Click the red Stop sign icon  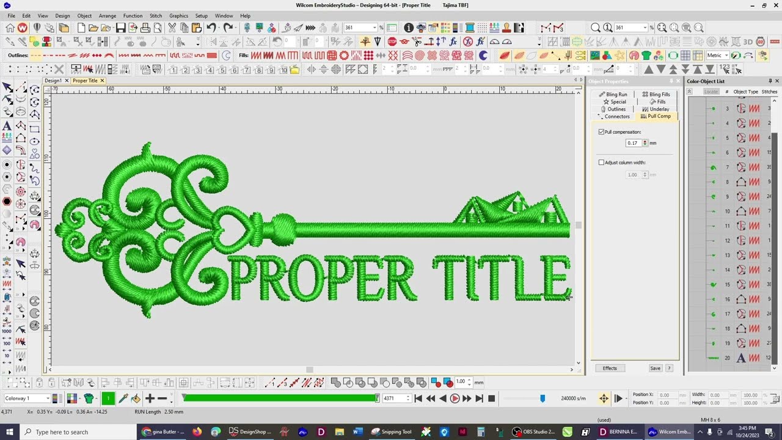pos(392,42)
